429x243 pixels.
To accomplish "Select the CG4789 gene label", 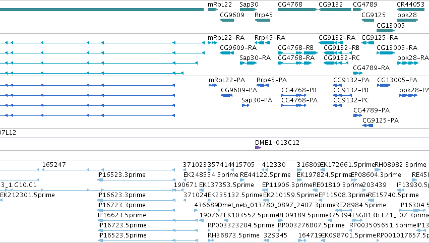I will (365, 5).
